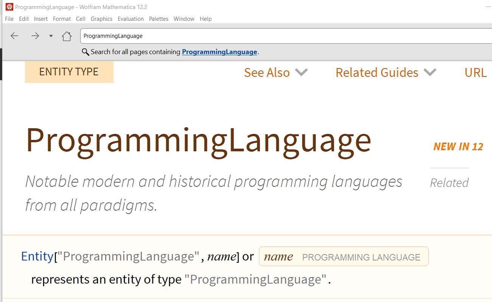Viewport: 492px width, 302px height.
Task: Open the Graphics menu
Action: click(x=101, y=19)
